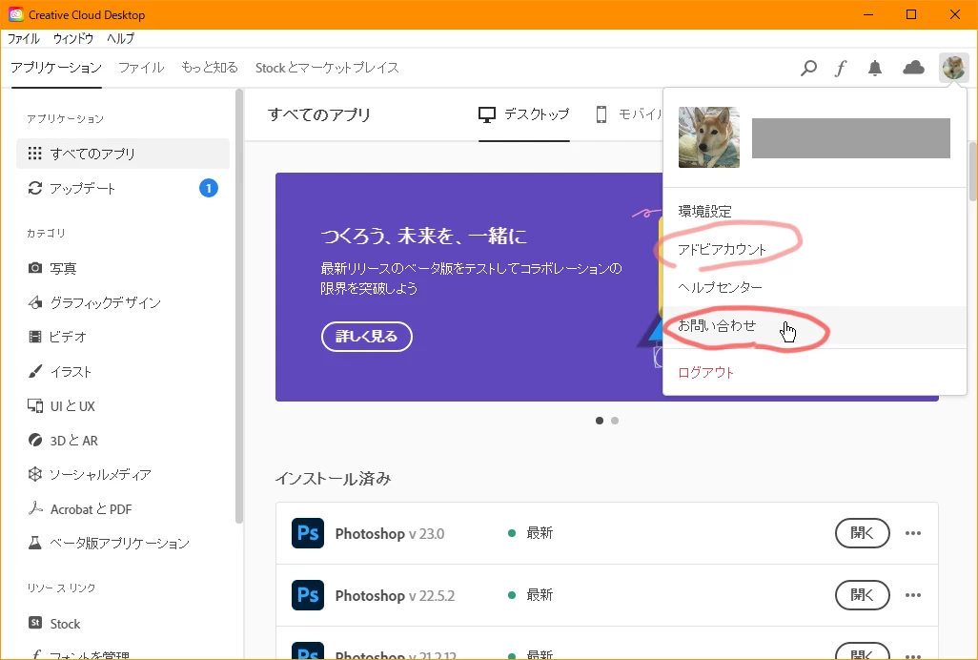Choose ログアウト in profile menu

[x=706, y=372]
